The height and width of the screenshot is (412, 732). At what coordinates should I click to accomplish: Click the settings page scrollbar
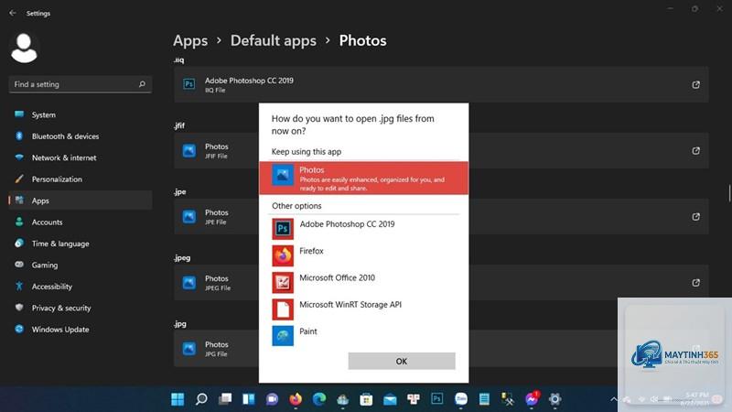coord(729,193)
